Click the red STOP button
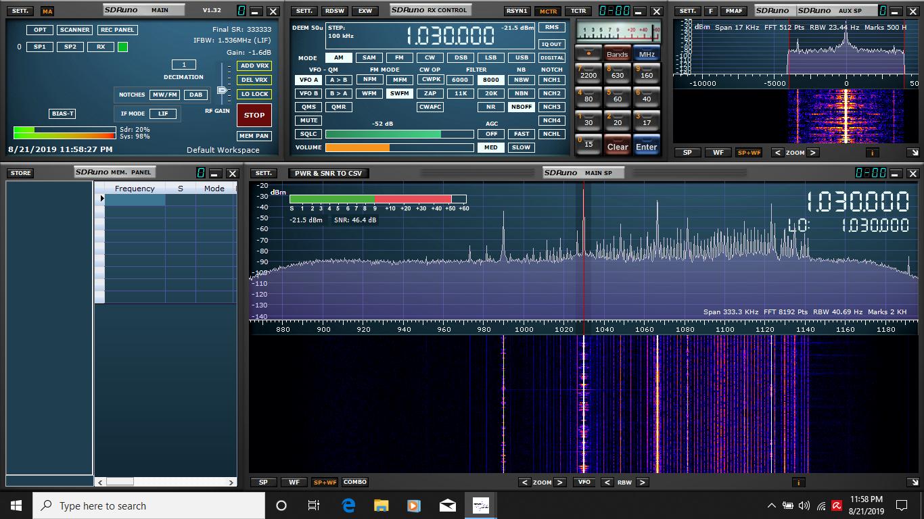924x519 pixels. coord(254,115)
